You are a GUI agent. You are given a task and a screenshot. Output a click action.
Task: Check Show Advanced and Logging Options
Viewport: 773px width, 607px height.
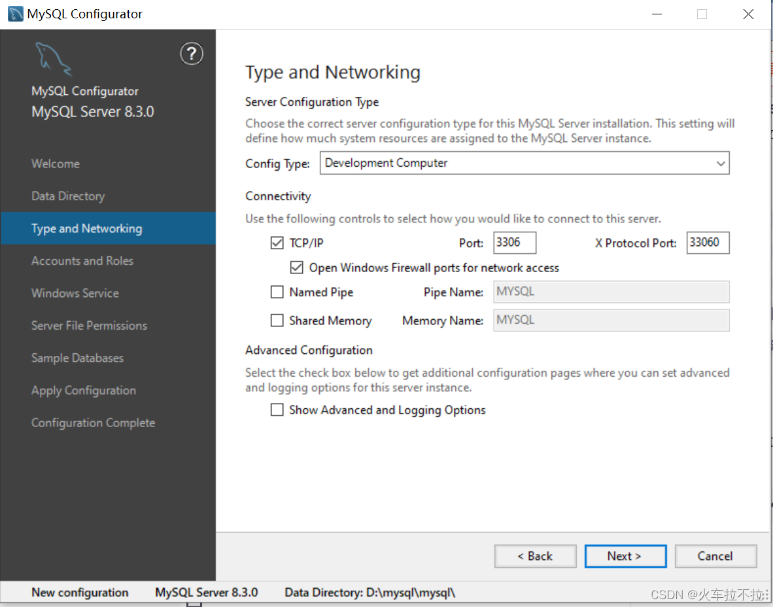coord(277,409)
